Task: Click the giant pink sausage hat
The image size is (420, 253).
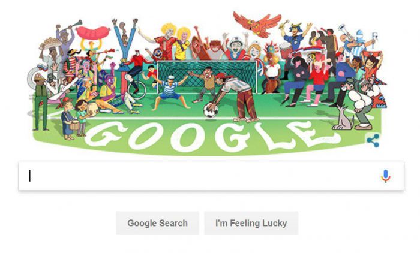Action: [x=92, y=32]
